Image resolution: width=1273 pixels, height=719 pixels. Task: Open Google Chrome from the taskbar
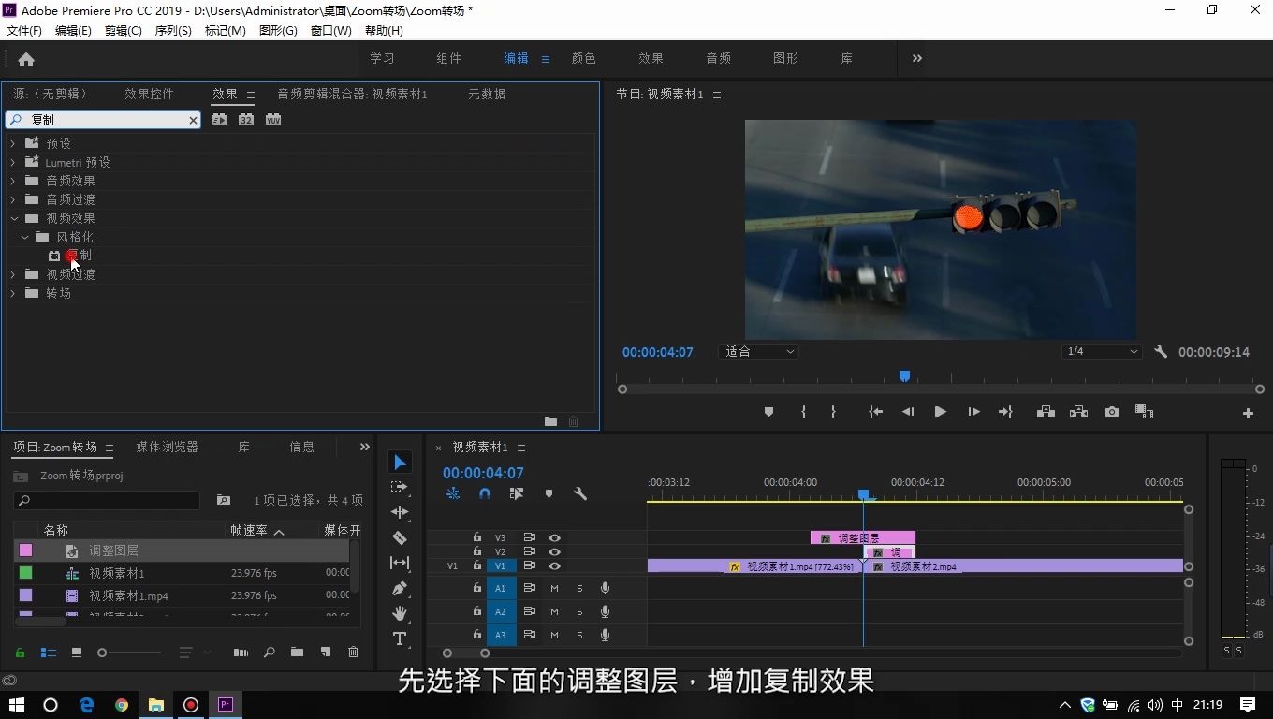coord(121,705)
